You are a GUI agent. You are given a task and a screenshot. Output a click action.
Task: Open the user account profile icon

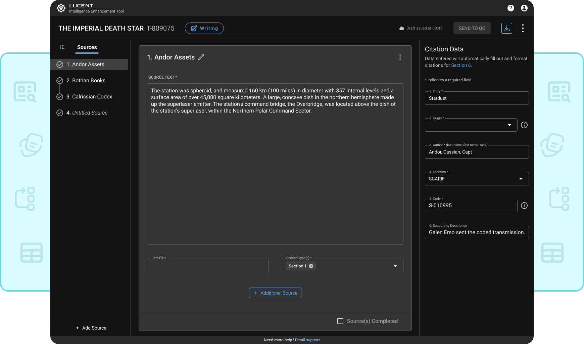pos(524,8)
